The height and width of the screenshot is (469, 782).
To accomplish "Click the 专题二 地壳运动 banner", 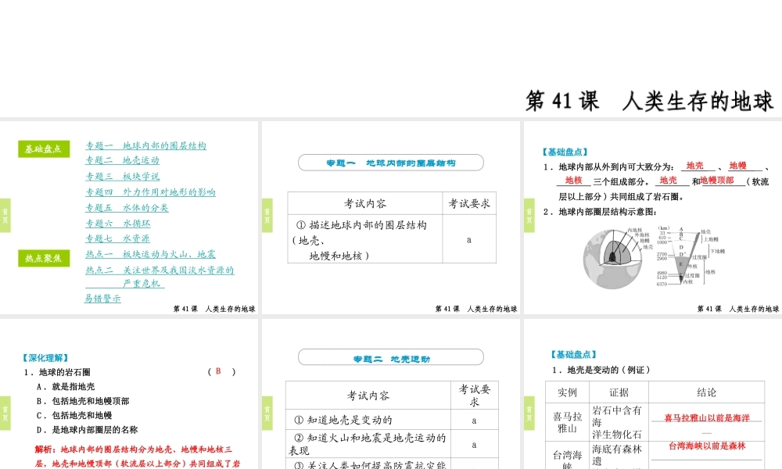I will pos(391,357).
